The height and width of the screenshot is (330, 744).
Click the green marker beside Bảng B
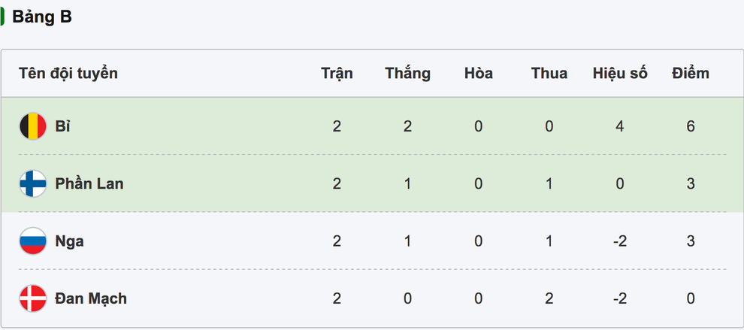pyautogui.click(x=2, y=17)
